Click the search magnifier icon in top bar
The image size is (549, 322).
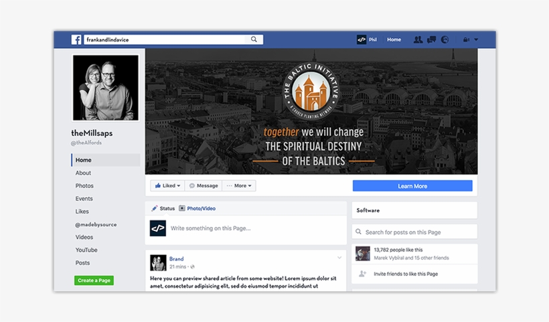tap(254, 39)
